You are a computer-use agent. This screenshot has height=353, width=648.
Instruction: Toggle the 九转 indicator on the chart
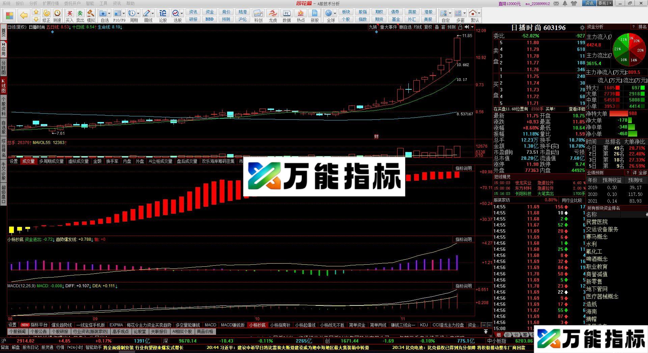point(373,27)
